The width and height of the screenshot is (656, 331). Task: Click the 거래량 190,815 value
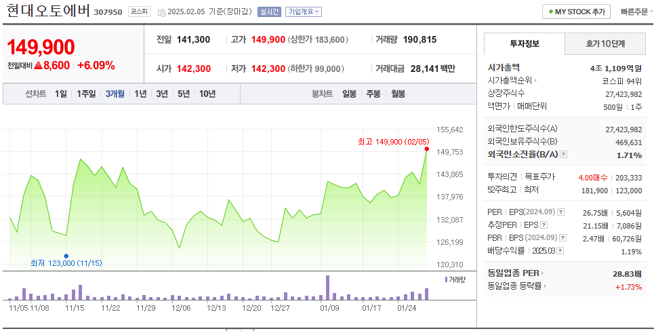[419, 40]
